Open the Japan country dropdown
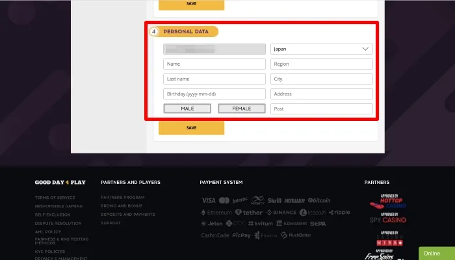This screenshot has height=260, width=455. click(x=321, y=49)
